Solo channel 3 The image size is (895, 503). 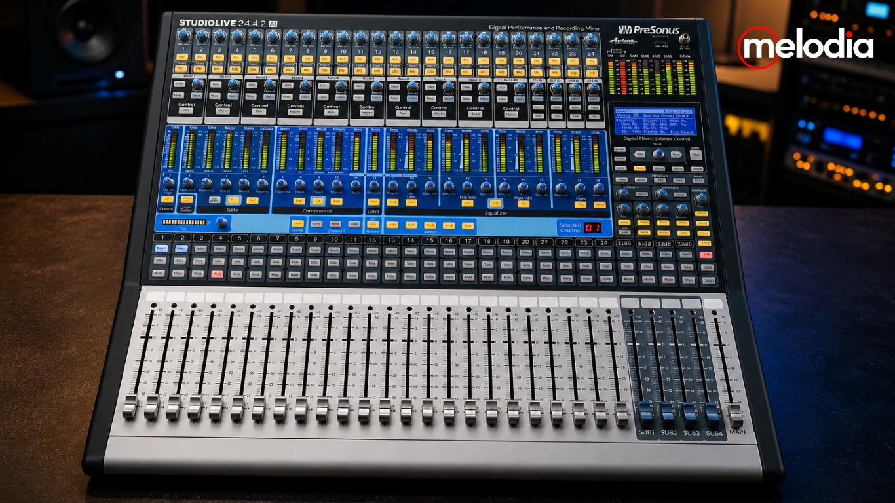click(199, 261)
